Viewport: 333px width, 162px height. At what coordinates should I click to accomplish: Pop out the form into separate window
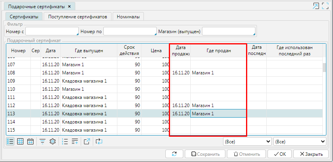pyautogui.click(x=316, y=6)
